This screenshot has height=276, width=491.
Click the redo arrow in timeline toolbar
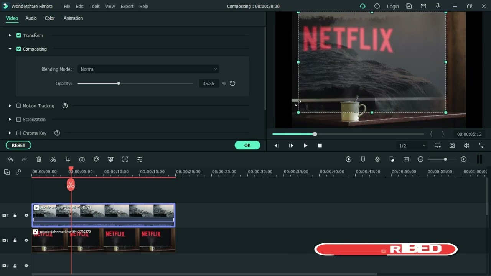24,159
